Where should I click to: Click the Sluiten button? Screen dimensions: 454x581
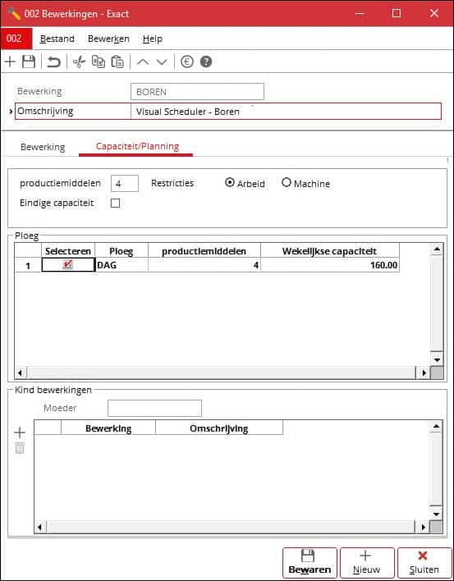(424, 563)
